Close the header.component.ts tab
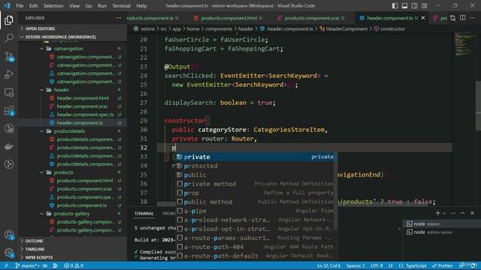The width and height of the screenshot is (481, 270). (423, 18)
